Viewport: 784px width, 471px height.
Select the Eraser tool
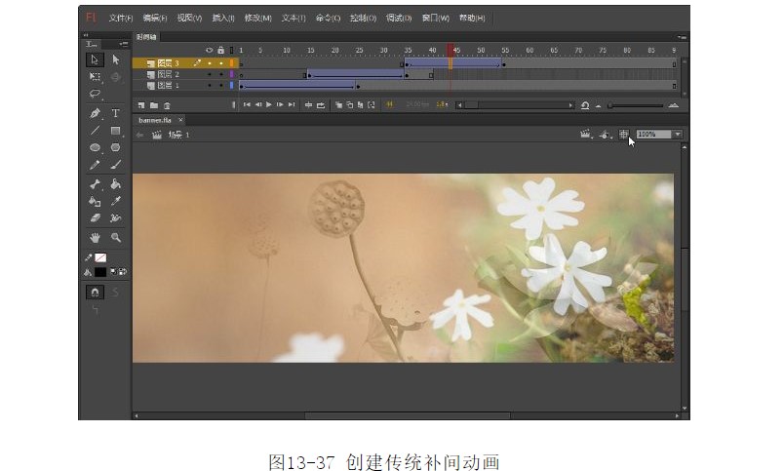point(95,218)
